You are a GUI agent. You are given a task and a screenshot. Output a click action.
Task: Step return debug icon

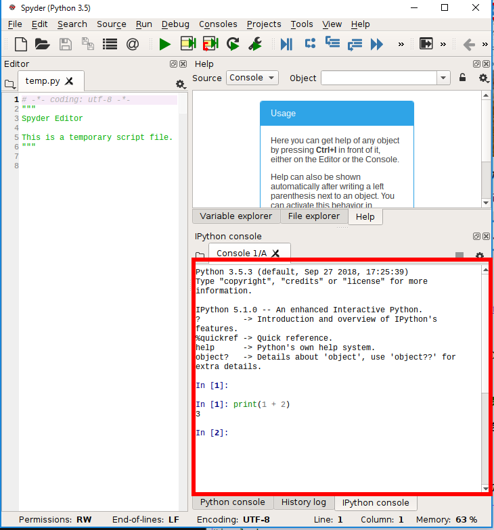(x=355, y=45)
